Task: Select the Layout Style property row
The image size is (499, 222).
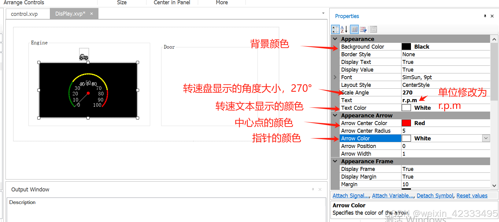Action: (x=415, y=85)
